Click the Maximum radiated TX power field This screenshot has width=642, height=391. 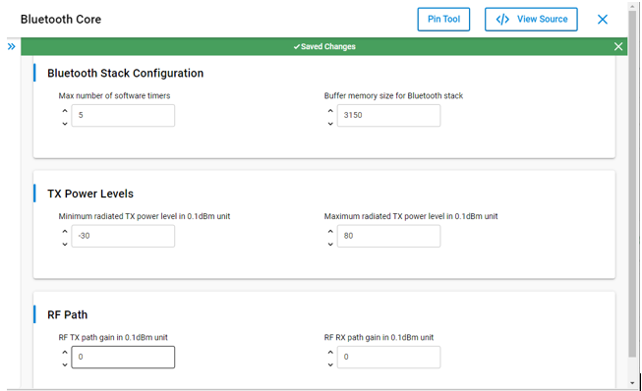click(x=389, y=236)
